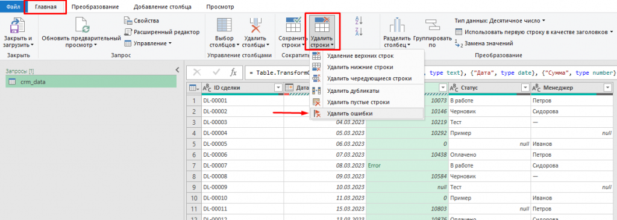Switch to Просмотр tab
617x220 pixels.
220,7
